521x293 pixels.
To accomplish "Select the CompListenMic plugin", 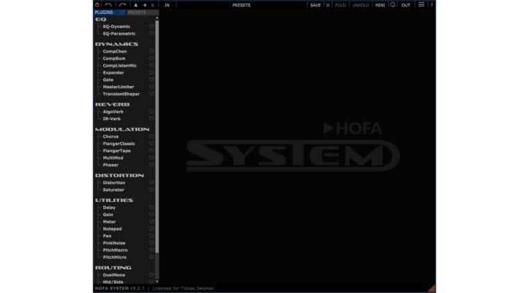I will point(119,66).
